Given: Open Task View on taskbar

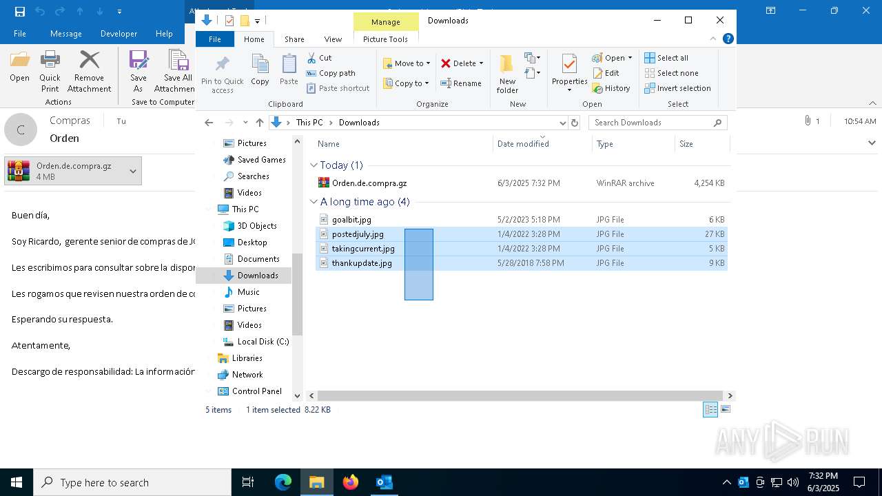Looking at the screenshot, I should (248, 482).
